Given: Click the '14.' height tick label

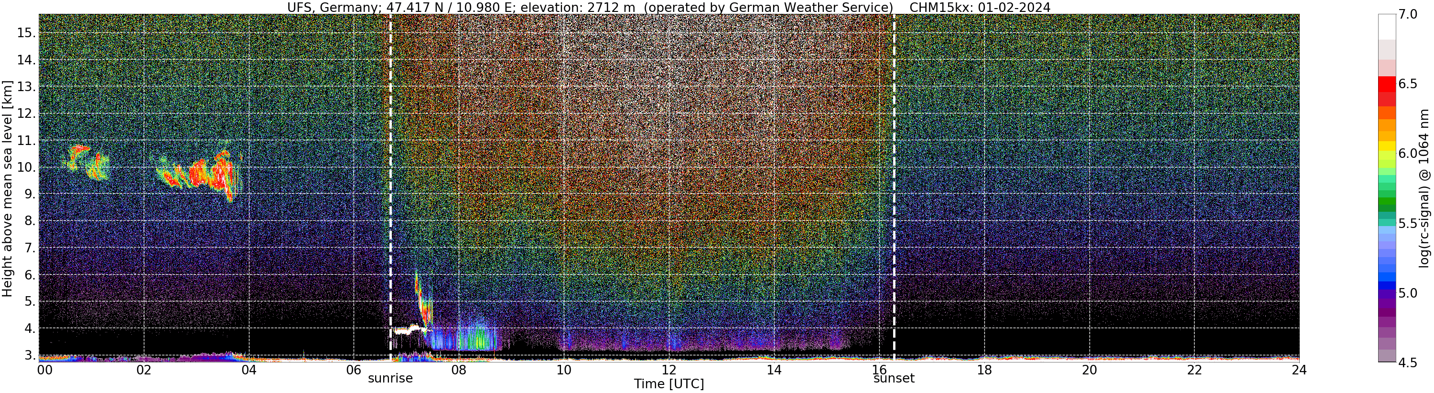Looking at the screenshot, I should 26,60.
